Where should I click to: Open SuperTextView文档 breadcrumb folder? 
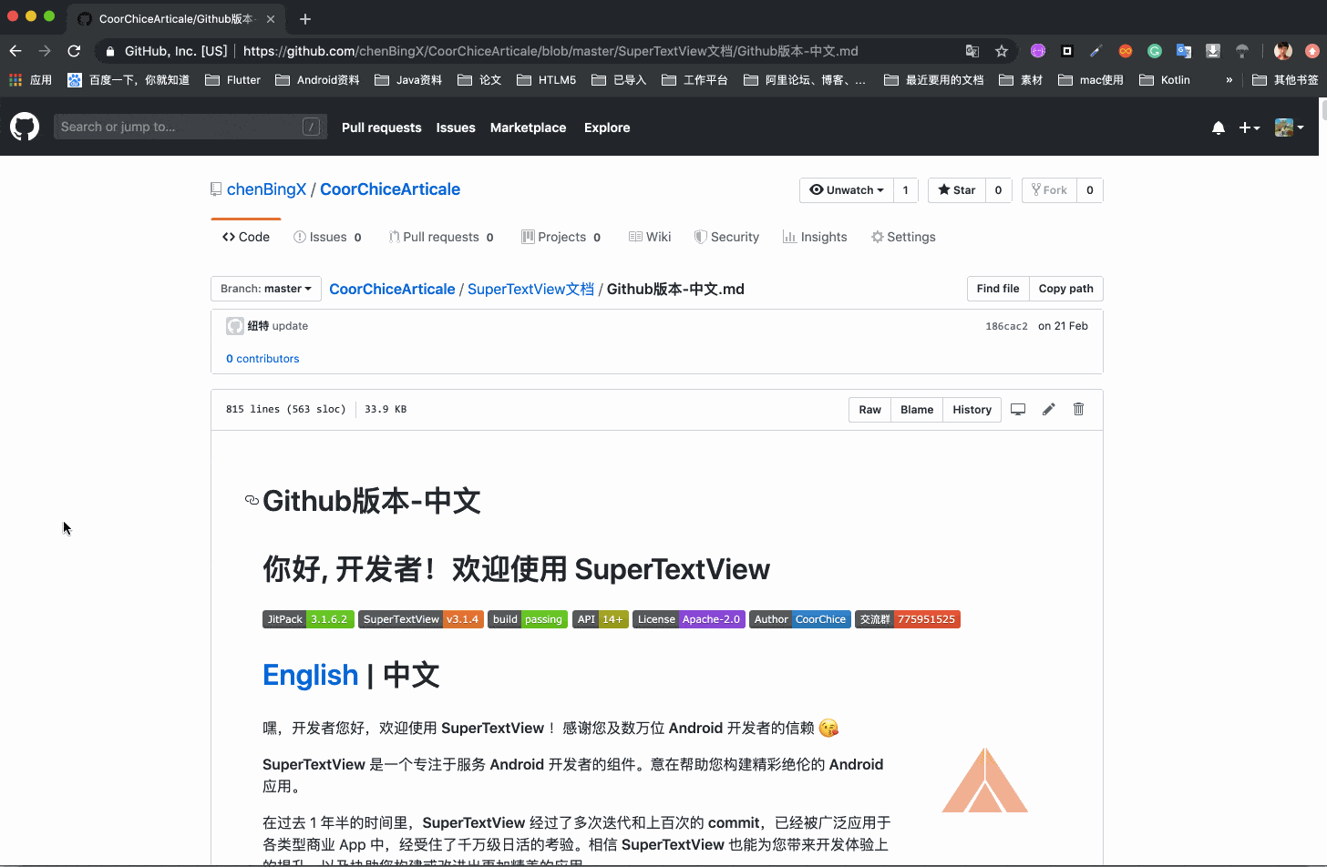coord(530,289)
